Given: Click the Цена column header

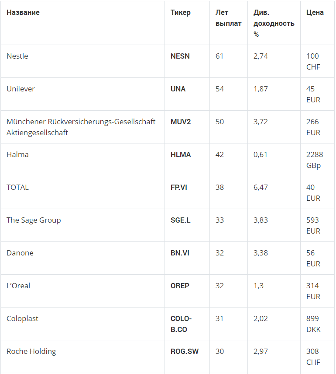Looking at the screenshot, I should coord(315,12).
